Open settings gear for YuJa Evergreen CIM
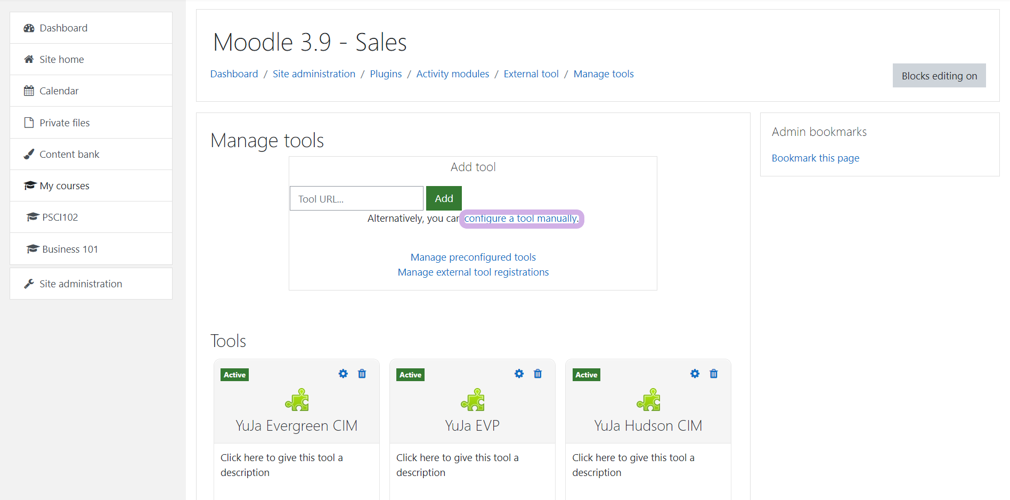This screenshot has height=500, width=1010. tap(343, 374)
